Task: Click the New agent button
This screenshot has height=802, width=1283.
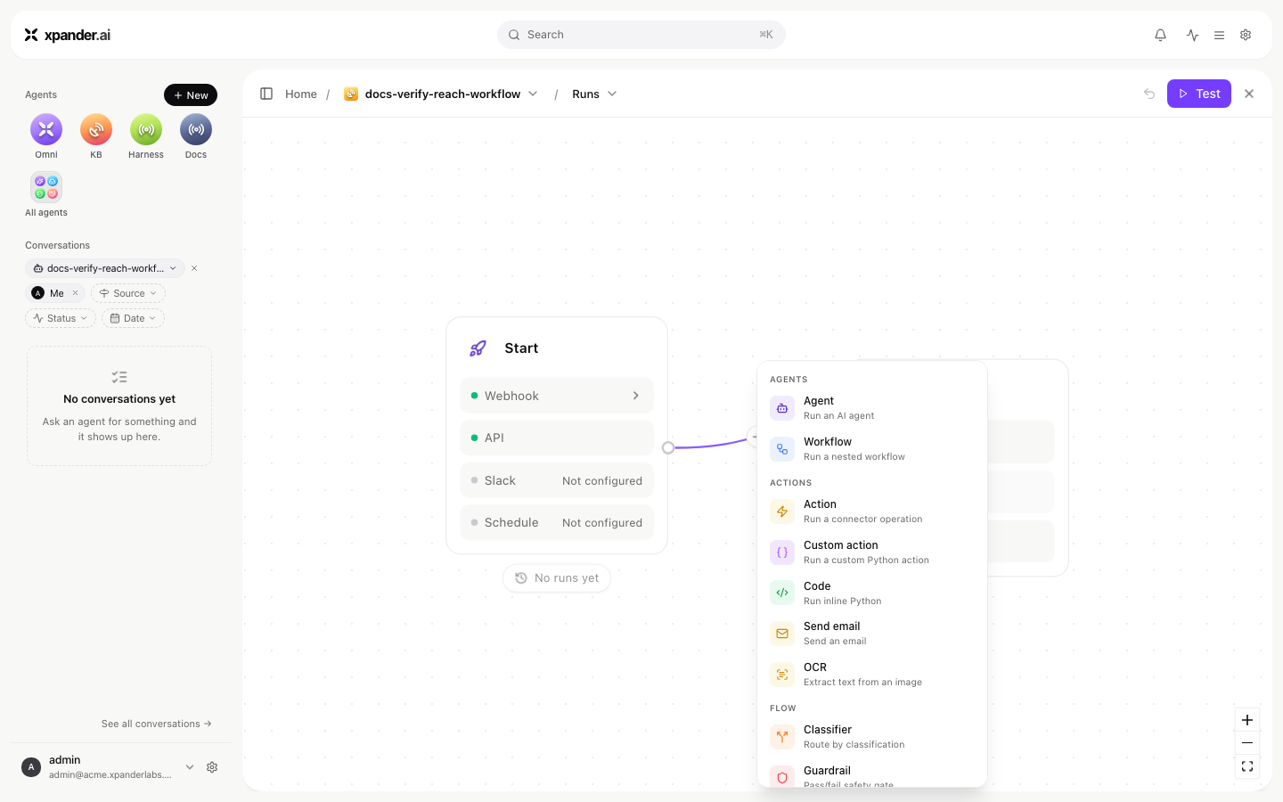Action: pos(191,94)
